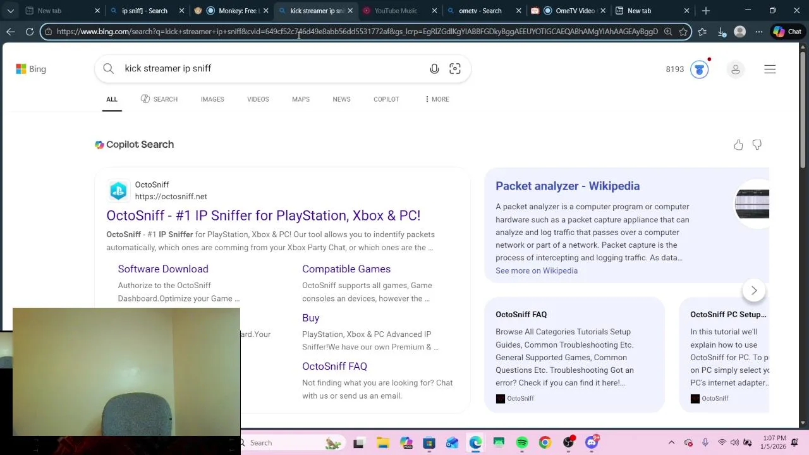Click See more on Wikipedia
The width and height of the screenshot is (809, 455).
(x=537, y=270)
